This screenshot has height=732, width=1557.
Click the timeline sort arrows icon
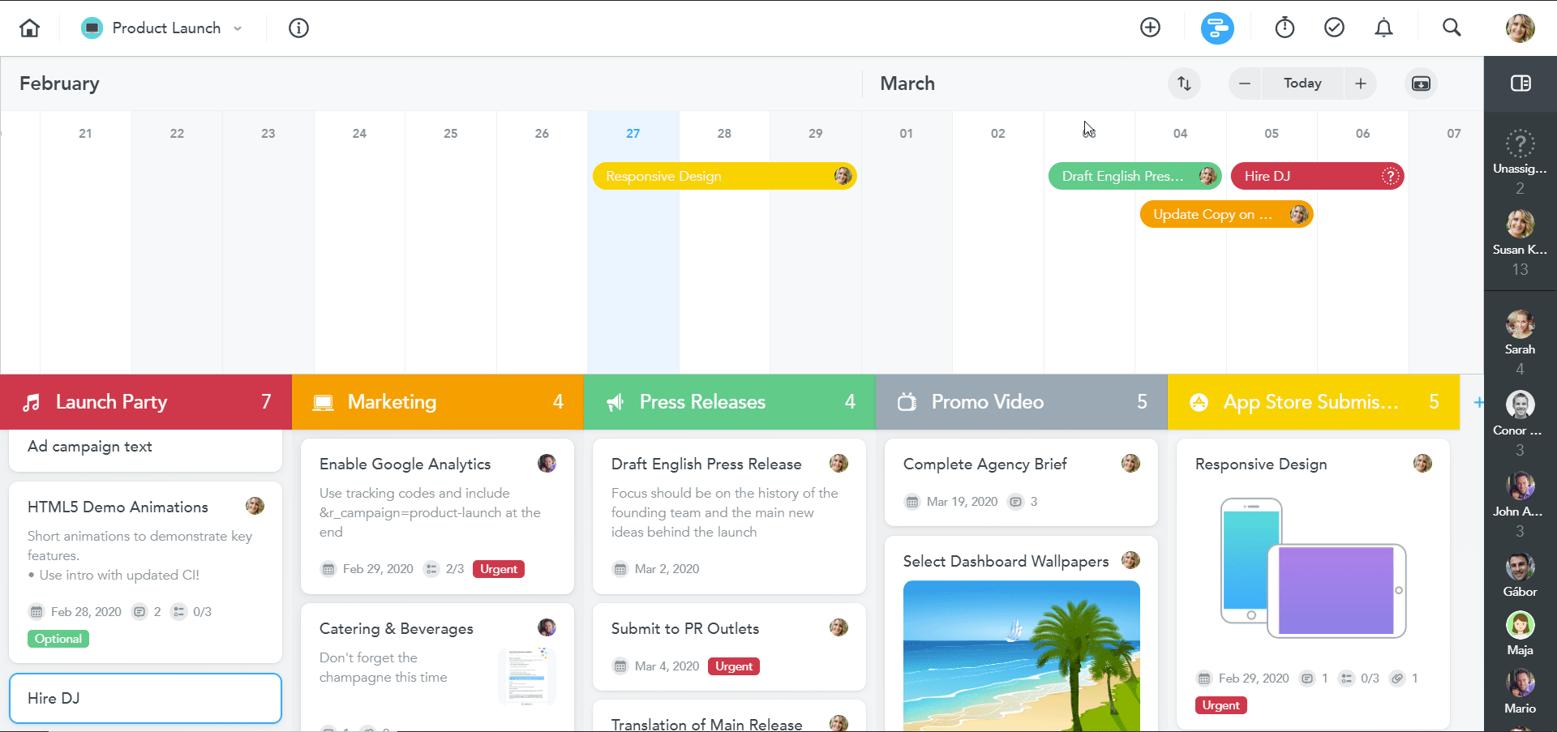click(1184, 83)
